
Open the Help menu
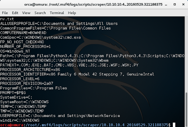click(x=72, y=13)
